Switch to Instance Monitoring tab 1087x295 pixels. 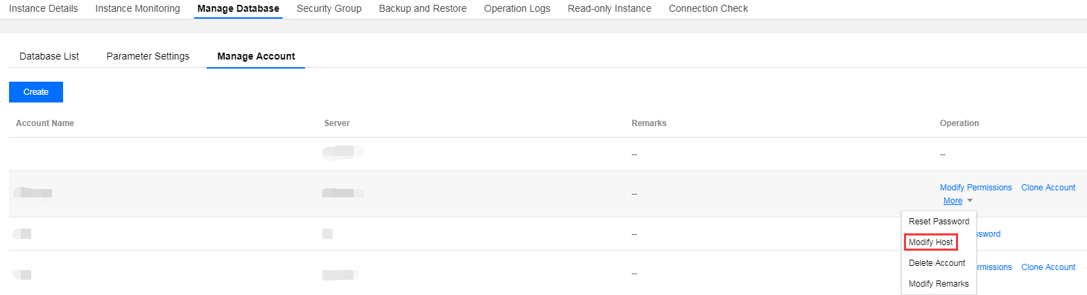pos(137,9)
